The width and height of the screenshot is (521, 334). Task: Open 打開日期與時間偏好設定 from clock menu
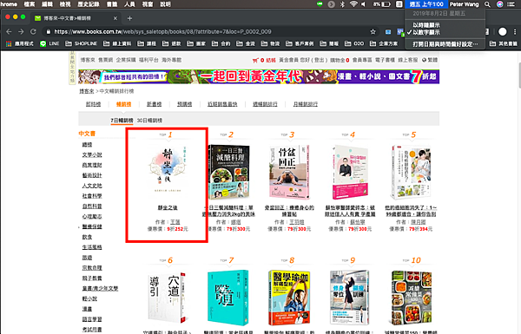tap(445, 44)
